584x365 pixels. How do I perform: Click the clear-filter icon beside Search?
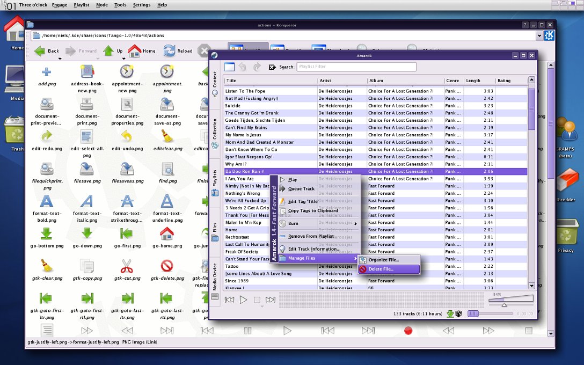(272, 67)
